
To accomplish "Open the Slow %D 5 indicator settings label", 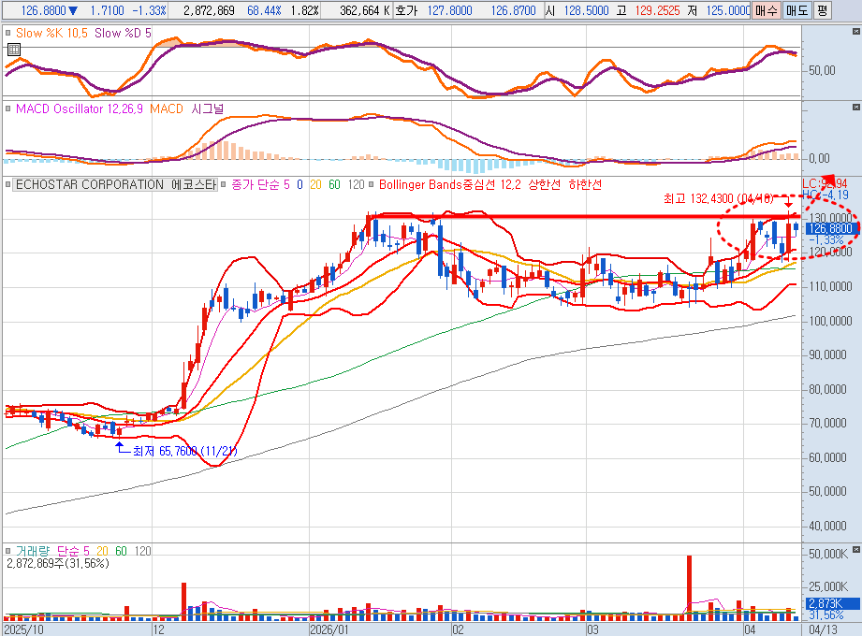I will point(122,32).
